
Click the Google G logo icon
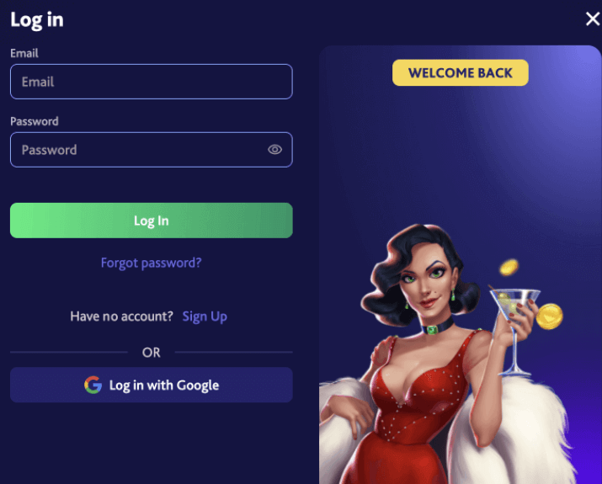click(x=93, y=385)
